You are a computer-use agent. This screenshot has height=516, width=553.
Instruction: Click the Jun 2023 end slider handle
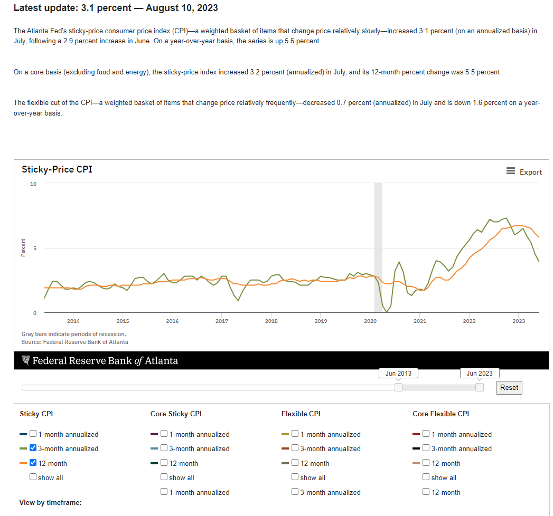pos(479,387)
